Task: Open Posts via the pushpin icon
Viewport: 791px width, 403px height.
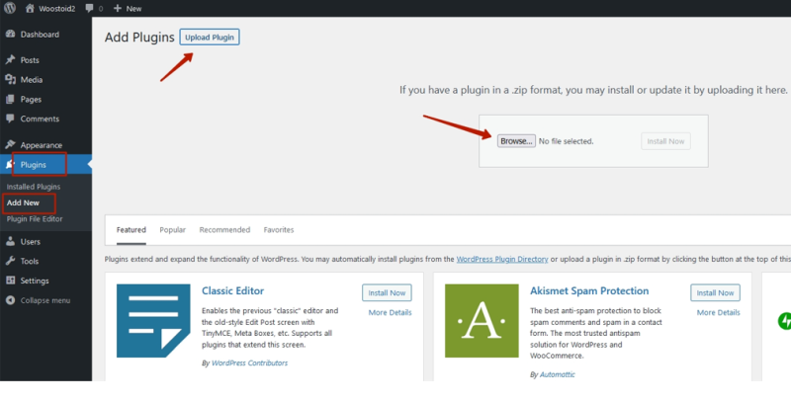Action: click(10, 60)
